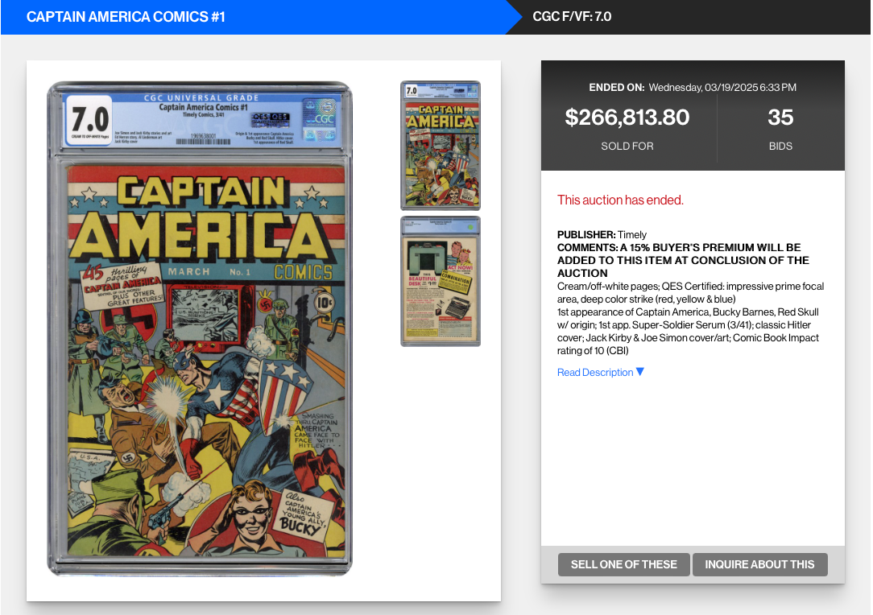The width and height of the screenshot is (873, 615).
Task: Click the 7.0 grade box on slab
Action: tap(89, 121)
